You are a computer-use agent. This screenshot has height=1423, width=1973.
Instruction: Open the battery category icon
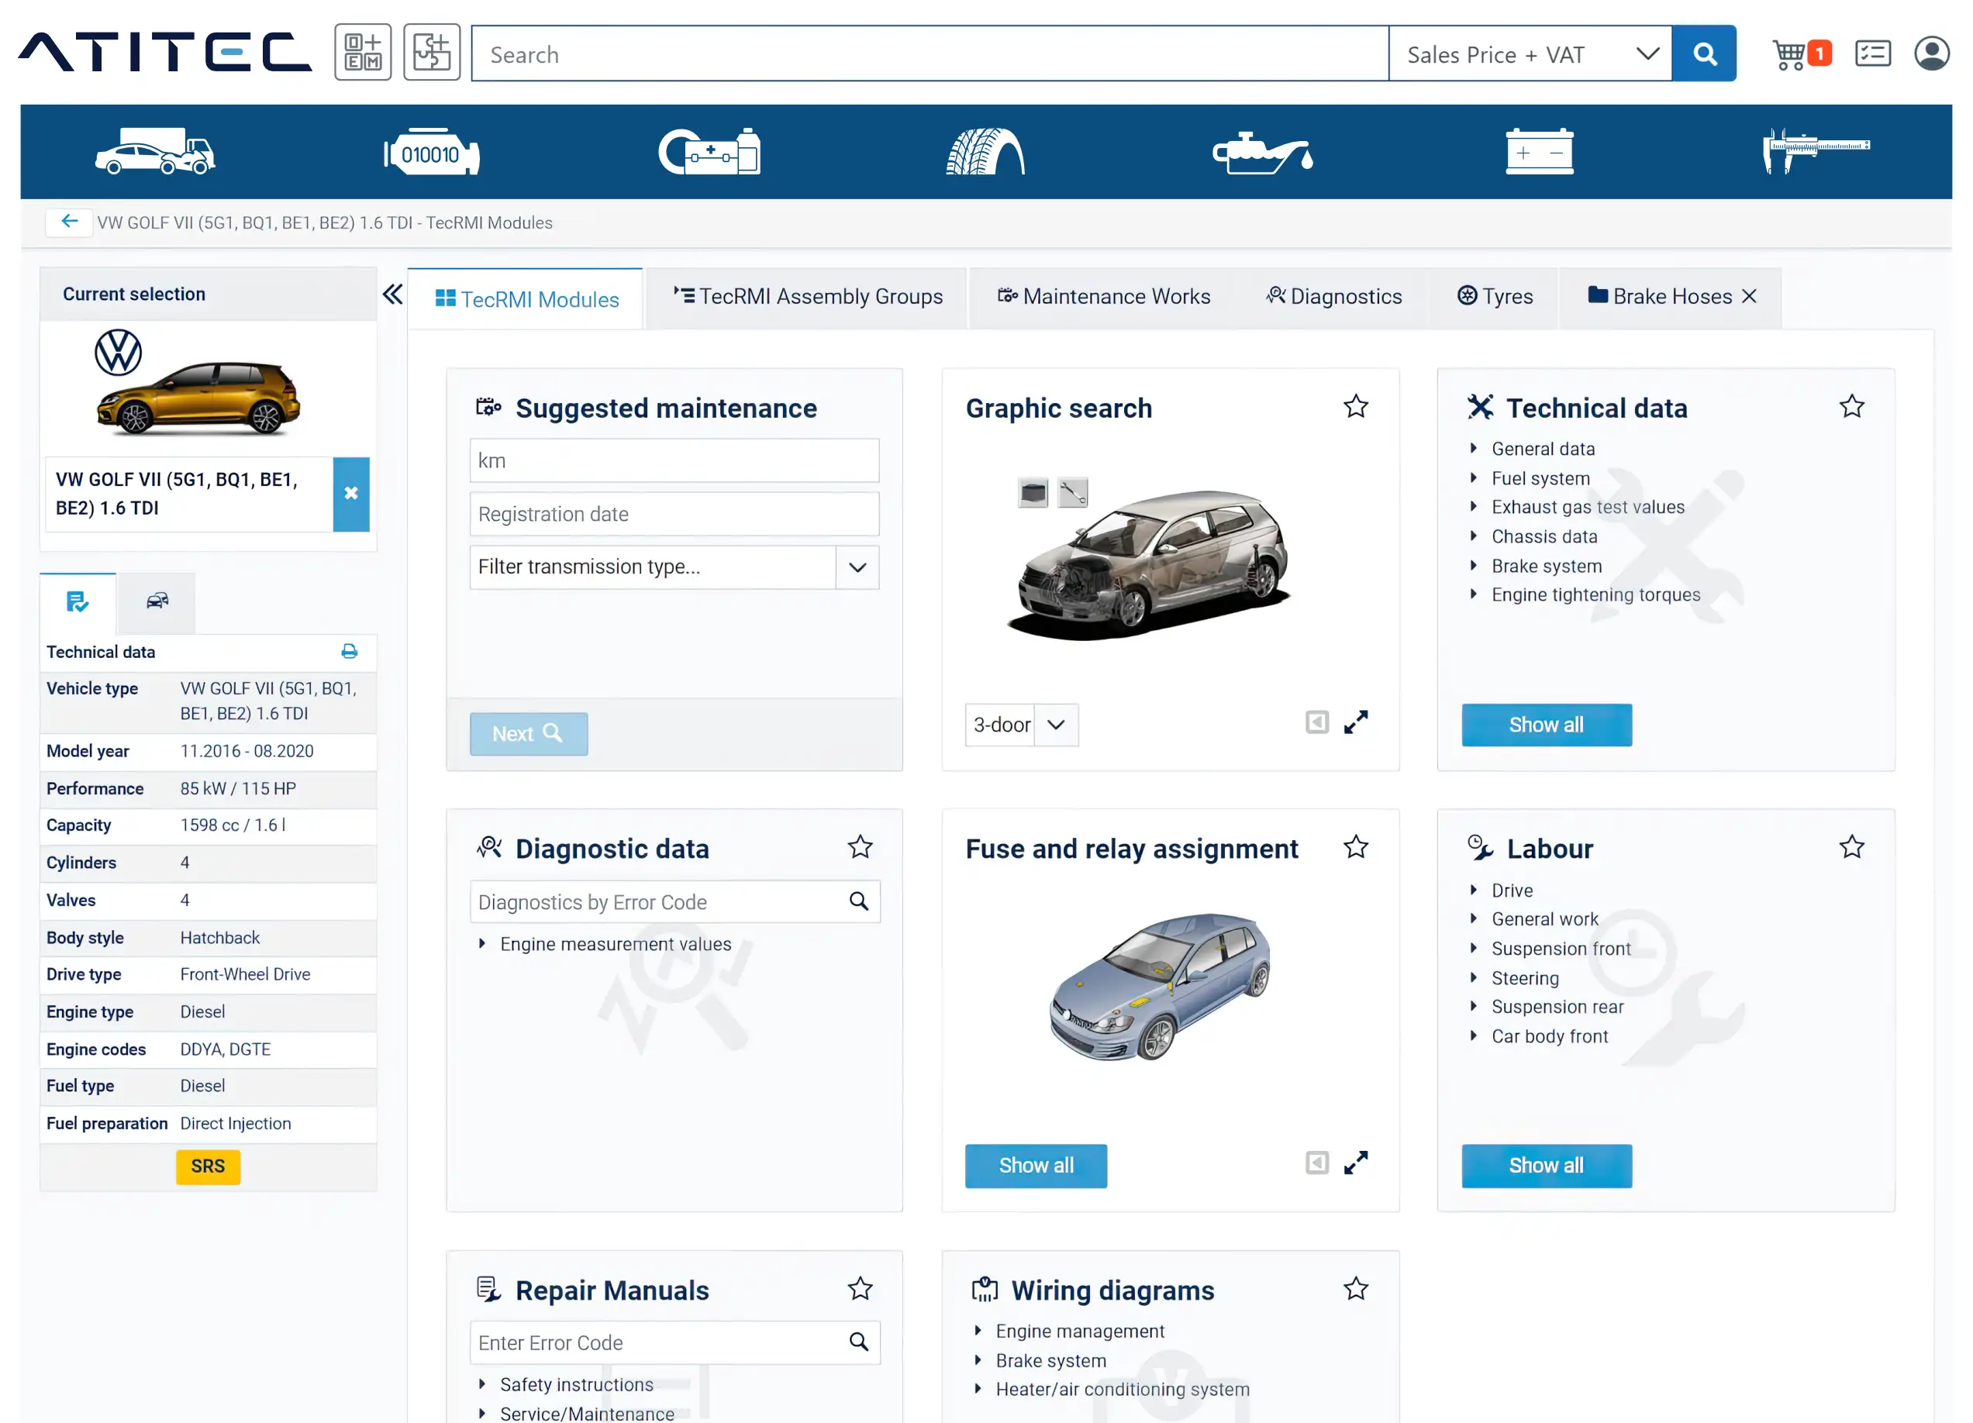coord(1539,151)
